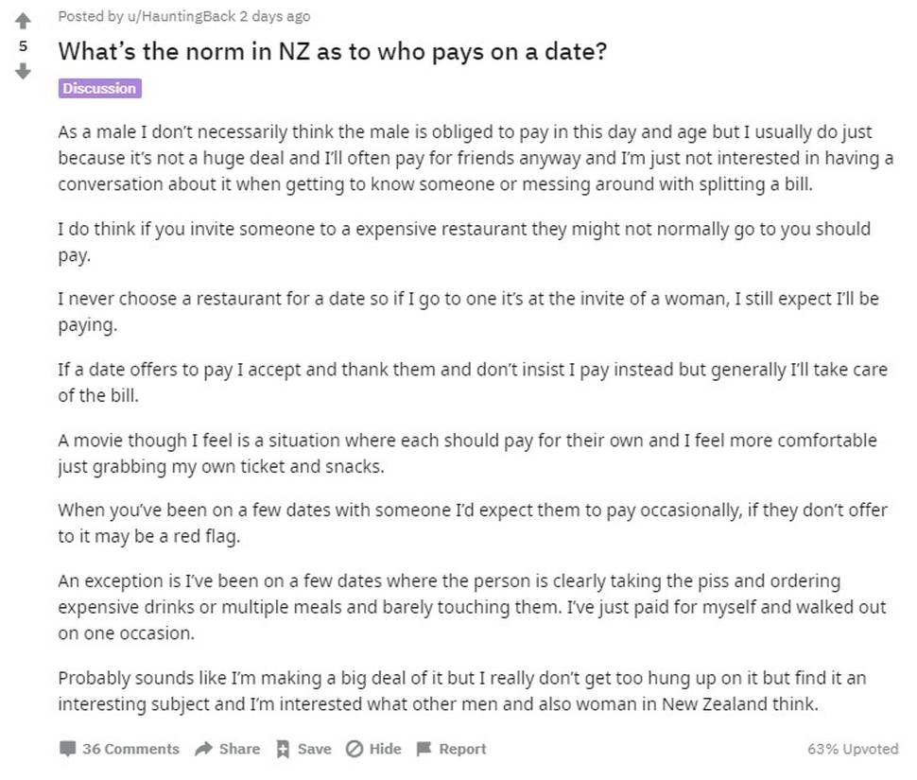Click the '2 days ago' timestamp
The width and height of the screenshot is (917, 780).
(274, 16)
